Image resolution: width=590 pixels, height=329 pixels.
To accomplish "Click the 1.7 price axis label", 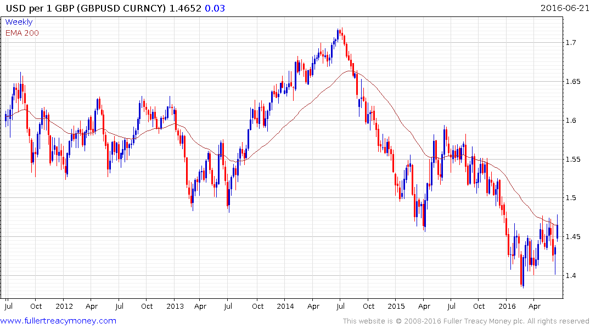I will coord(571,42).
